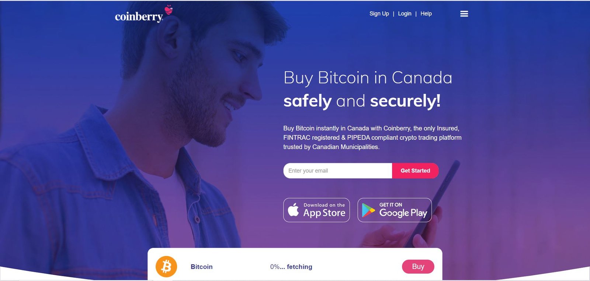Focus the 'Enter your email' field
This screenshot has width=590, height=281.
pyautogui.click(x=337, y=171)
